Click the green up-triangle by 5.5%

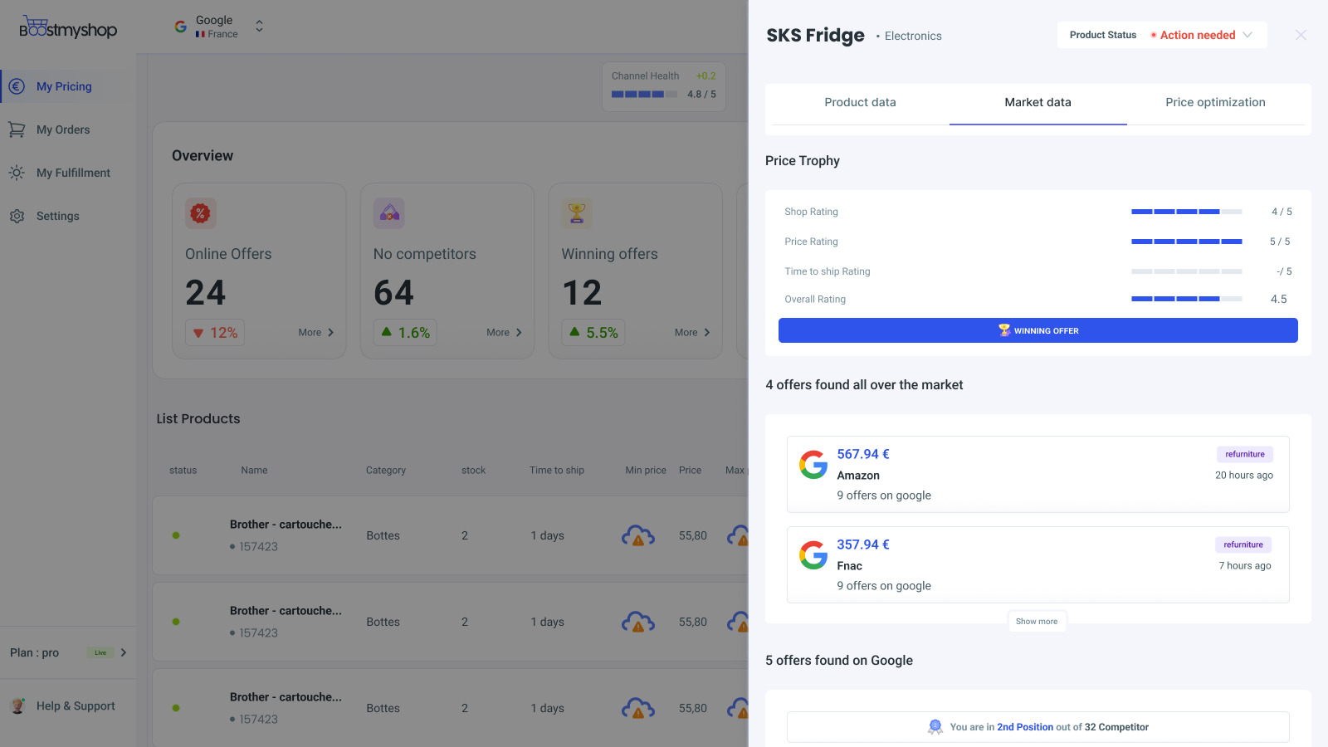[575, 331]
